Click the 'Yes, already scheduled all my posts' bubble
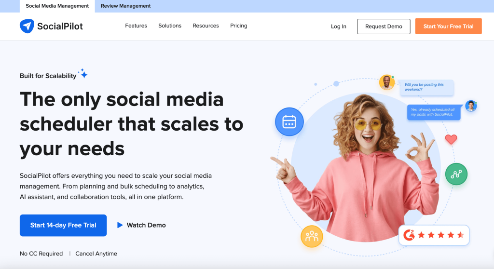494x269 pixels. click(x=434, y=112)
